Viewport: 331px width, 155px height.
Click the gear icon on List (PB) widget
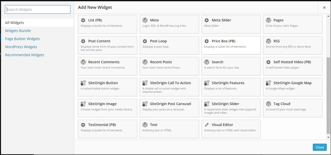point(83,20)
